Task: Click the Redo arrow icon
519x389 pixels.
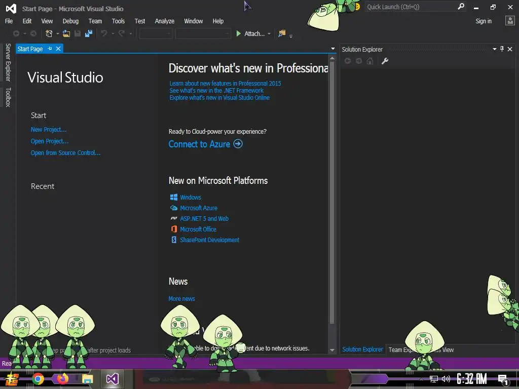Action: [122, 33]
